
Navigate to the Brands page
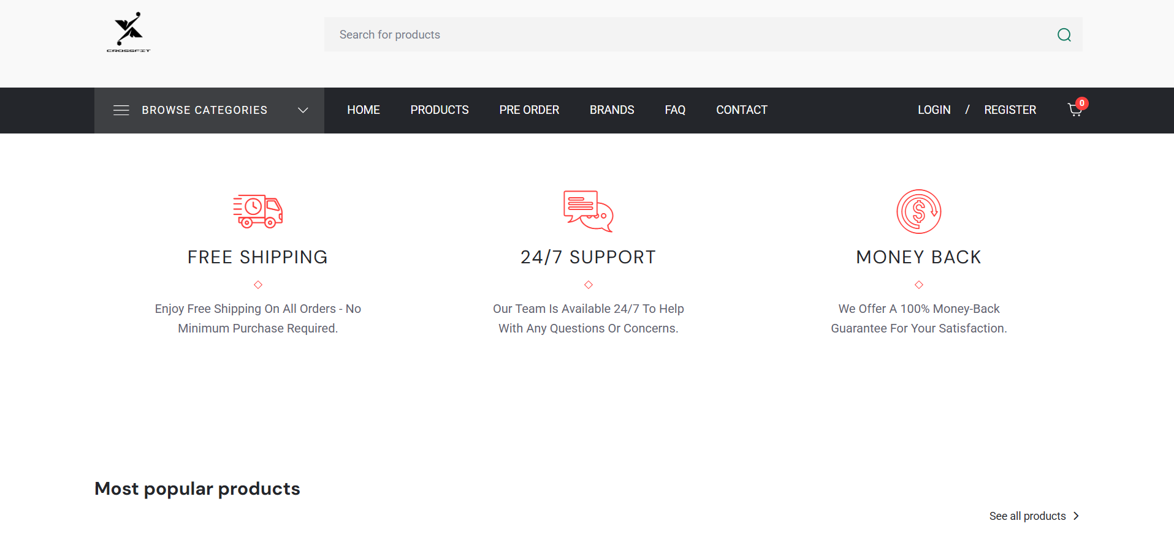612,110
